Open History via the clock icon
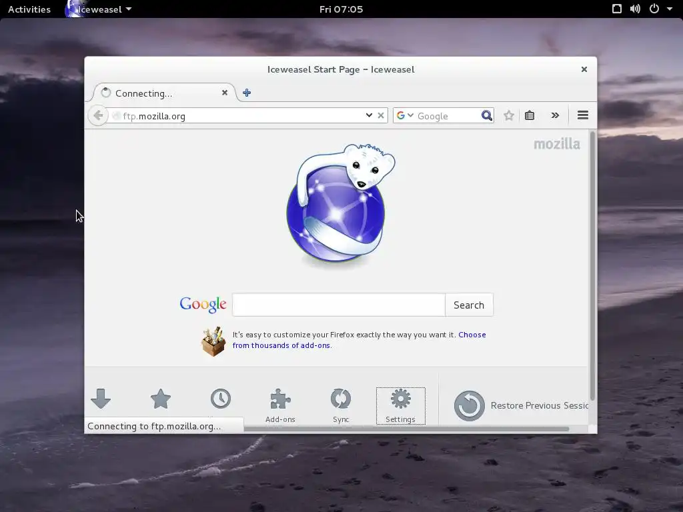Screen dimensions: 683x512 [221, 399]
